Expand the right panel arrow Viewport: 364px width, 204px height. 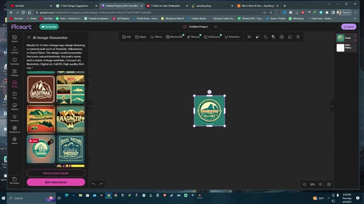(x=332, y=106)
